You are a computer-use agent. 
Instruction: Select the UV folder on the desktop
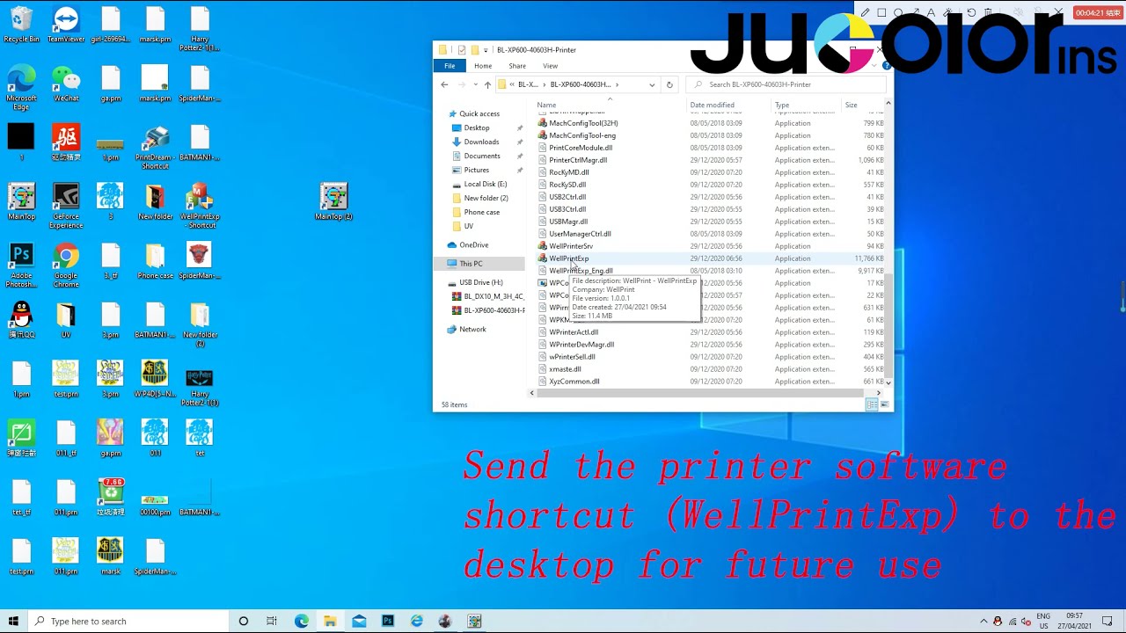[x=66, y=320]
